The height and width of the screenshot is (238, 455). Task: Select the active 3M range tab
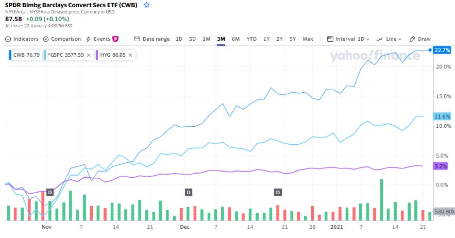click(221, 39)
